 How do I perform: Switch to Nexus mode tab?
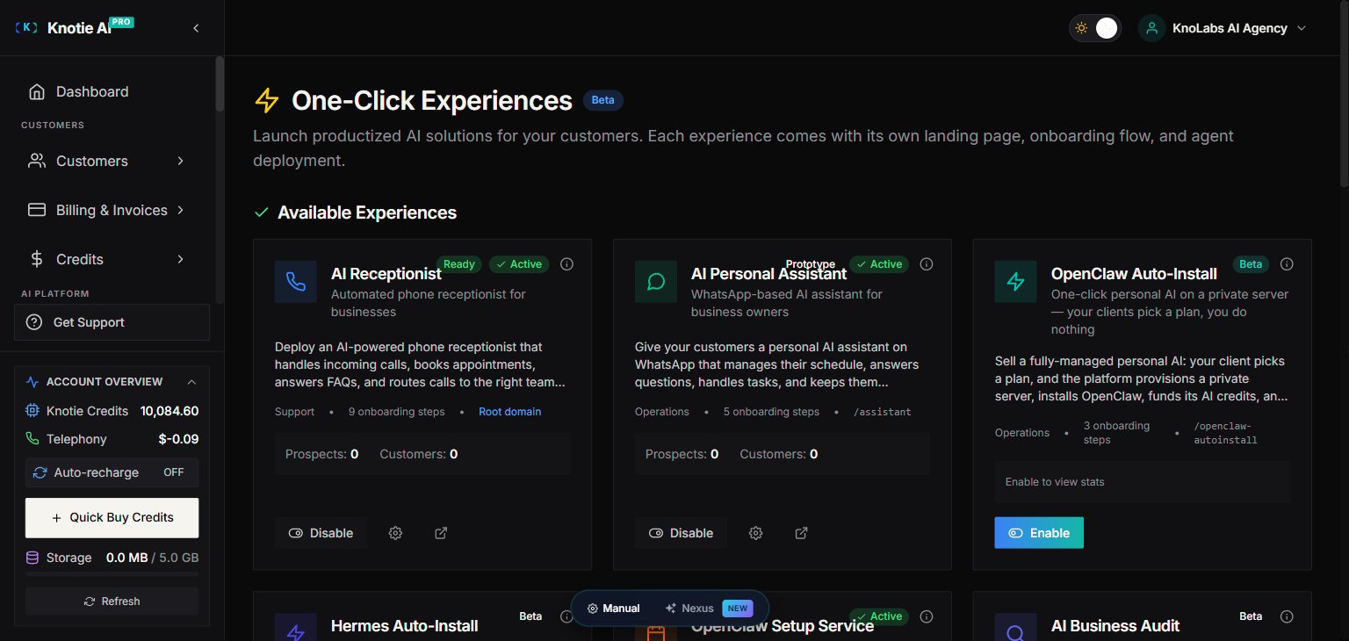(x=709, y=608)
